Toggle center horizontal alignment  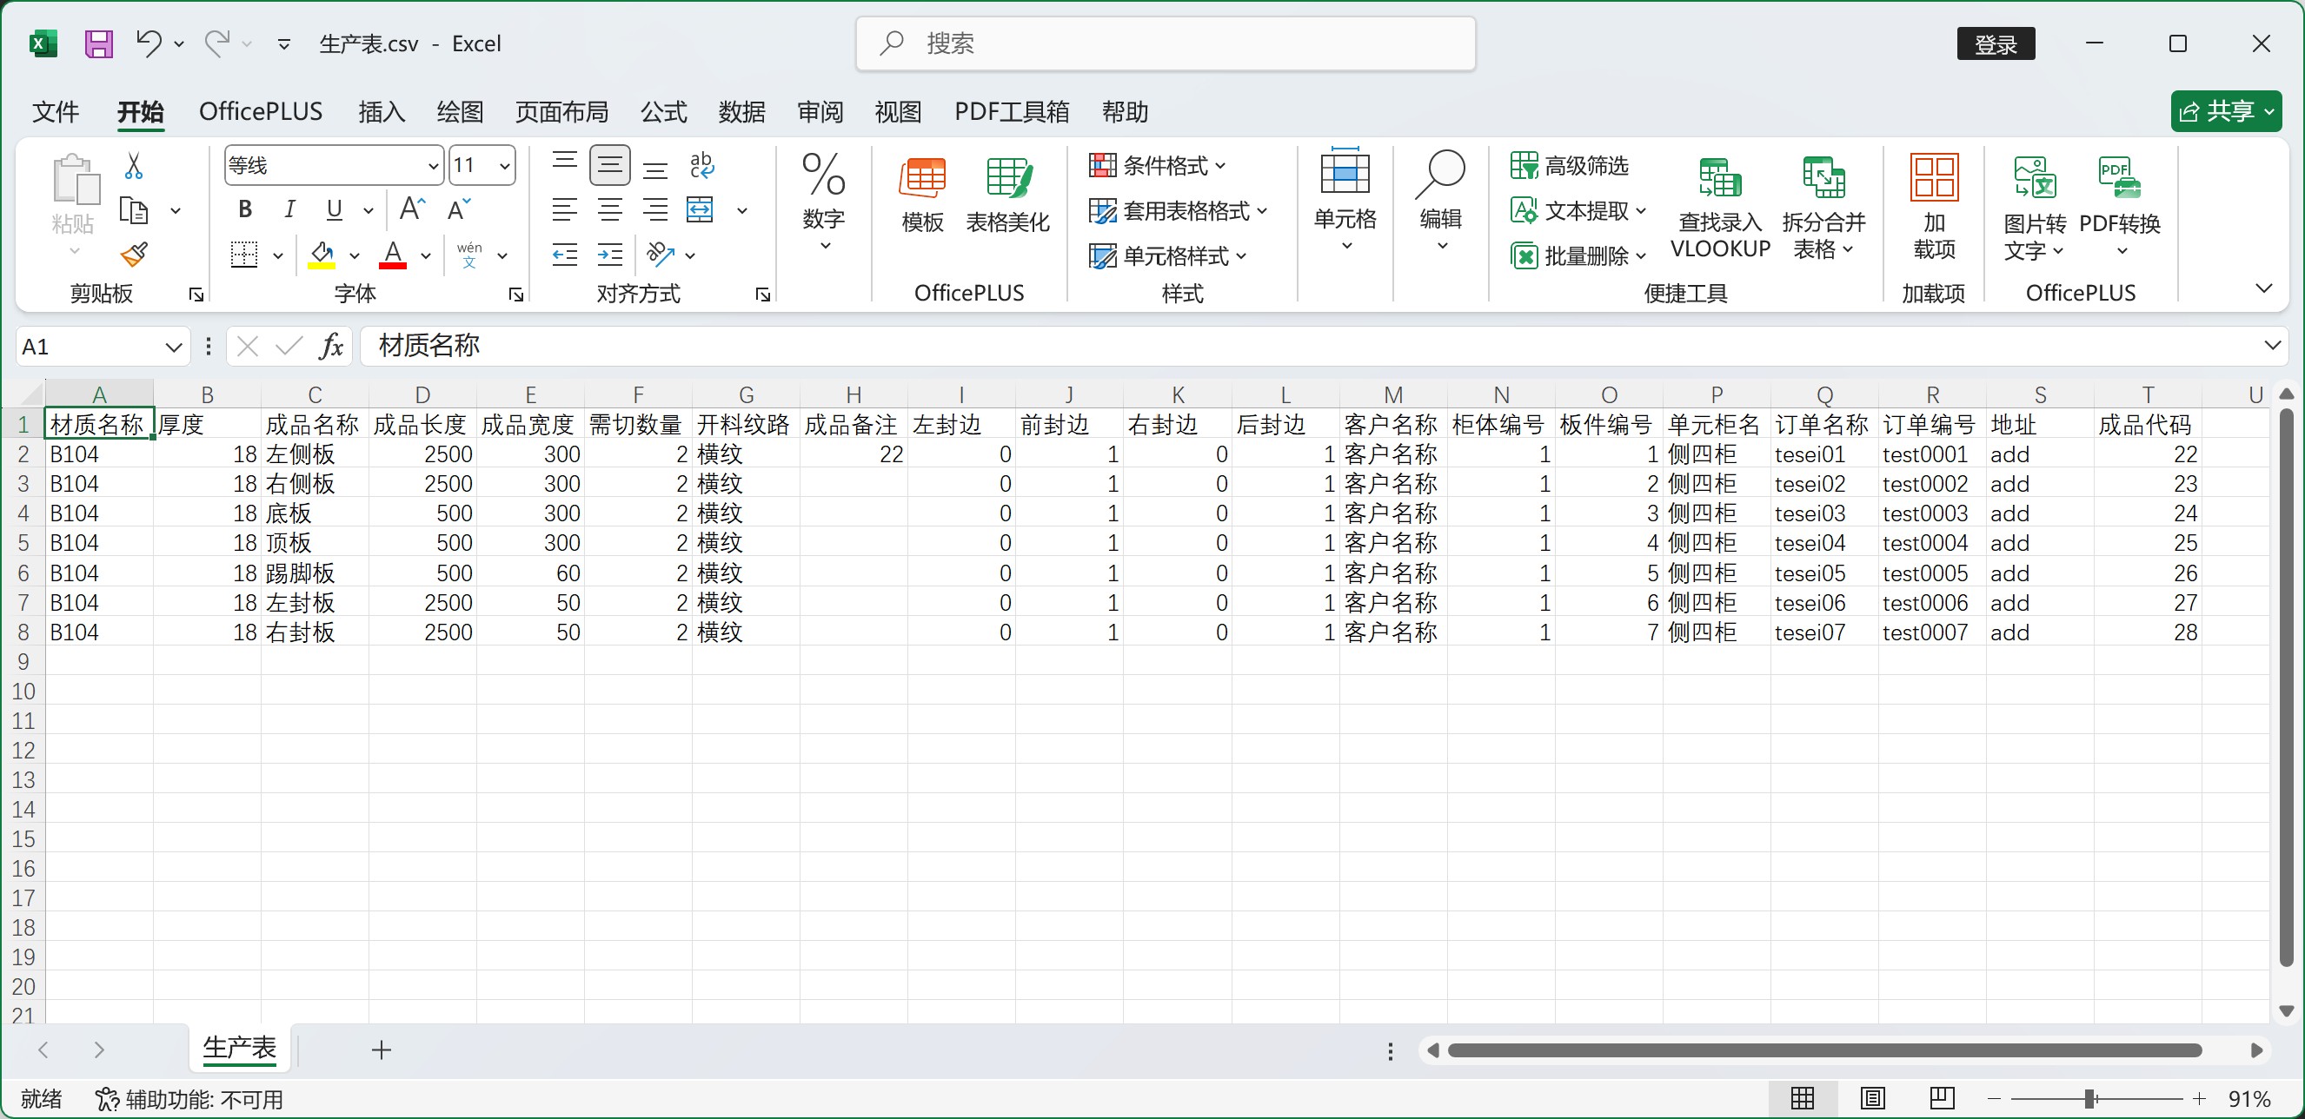610,210
